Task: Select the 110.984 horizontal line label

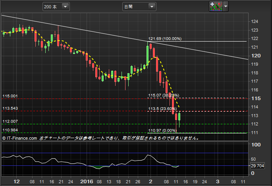Action: (10, 130)
